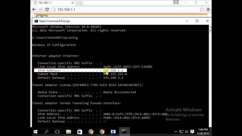This screenshot has width=242, height=136.
Task: Reload the 192.168.1.1 page
Action: point(47,9)
